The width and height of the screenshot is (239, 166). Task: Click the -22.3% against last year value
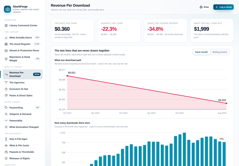pos(109,29)
